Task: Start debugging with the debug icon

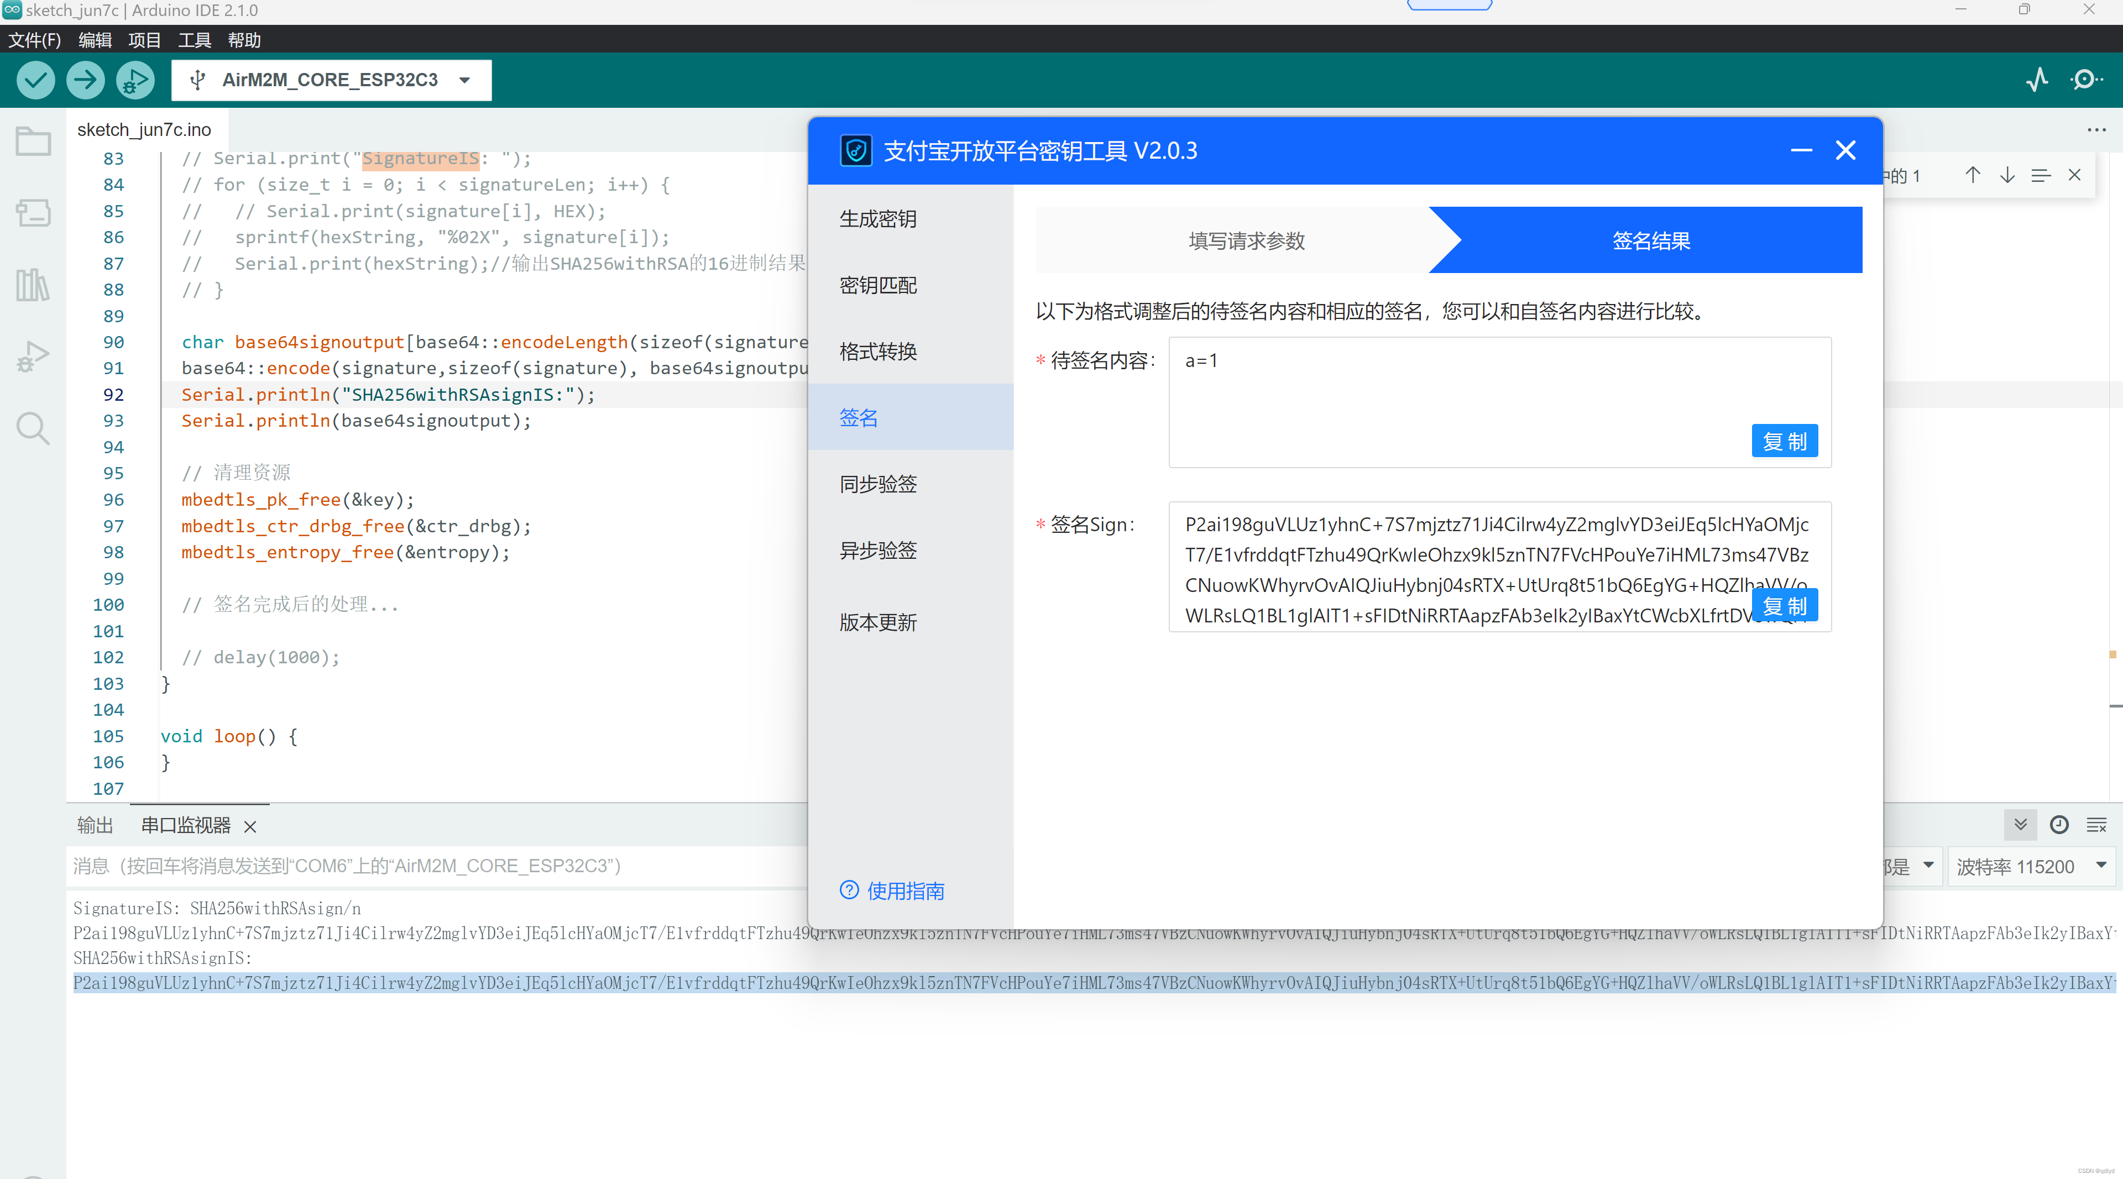Action: pyautogui.click(x=134, y=80)
